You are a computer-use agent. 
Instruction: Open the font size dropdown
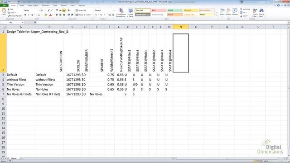click(45, 10)
